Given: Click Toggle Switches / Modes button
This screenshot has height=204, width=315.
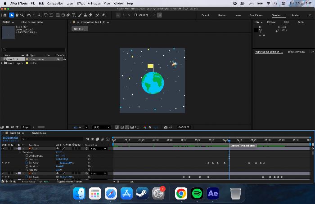Looking at the screenshot, I should click(69, 182).
